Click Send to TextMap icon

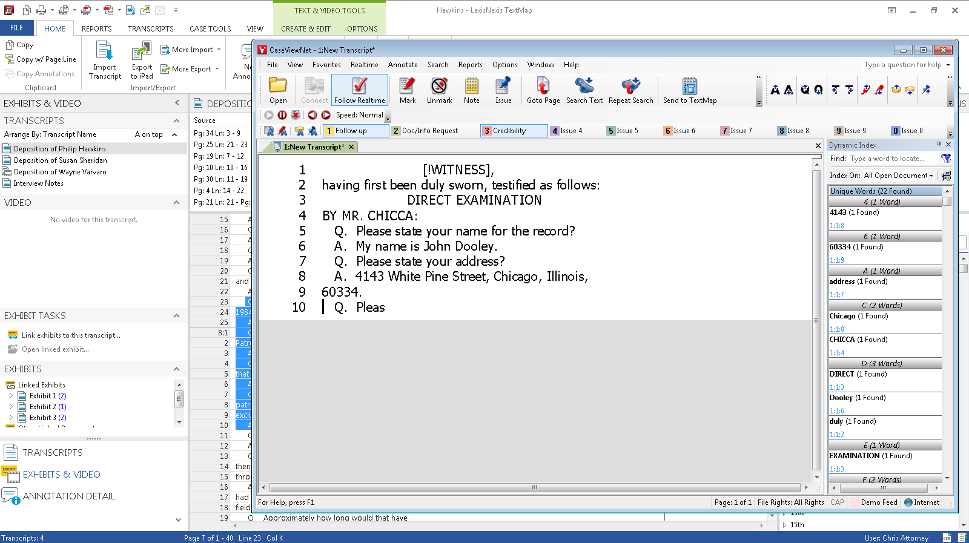(x=690, y=90)
